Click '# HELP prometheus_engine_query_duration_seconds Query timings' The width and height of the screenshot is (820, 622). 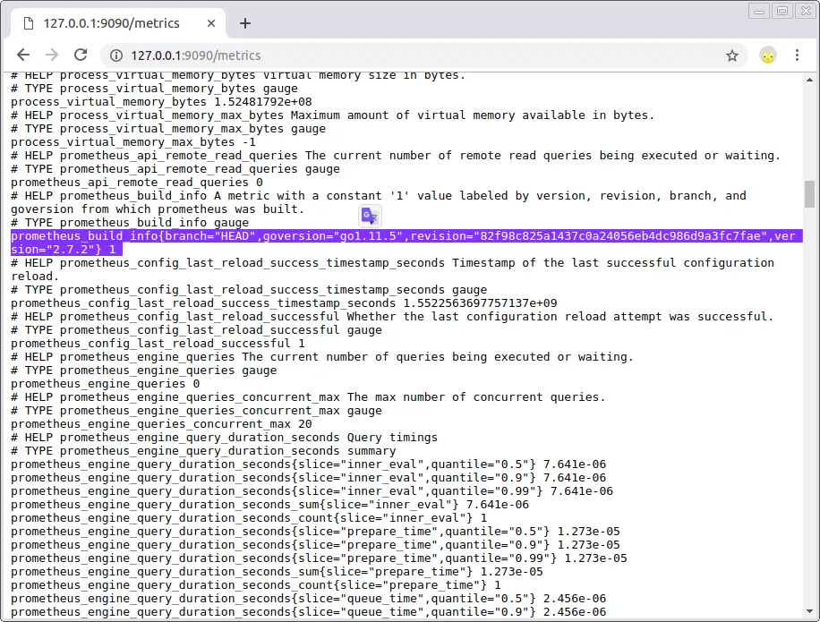224,438
